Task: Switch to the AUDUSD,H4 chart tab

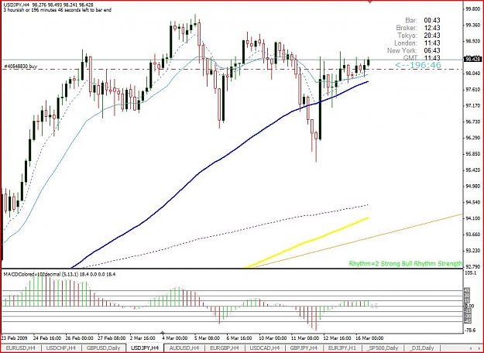Action: pos(184,348)
